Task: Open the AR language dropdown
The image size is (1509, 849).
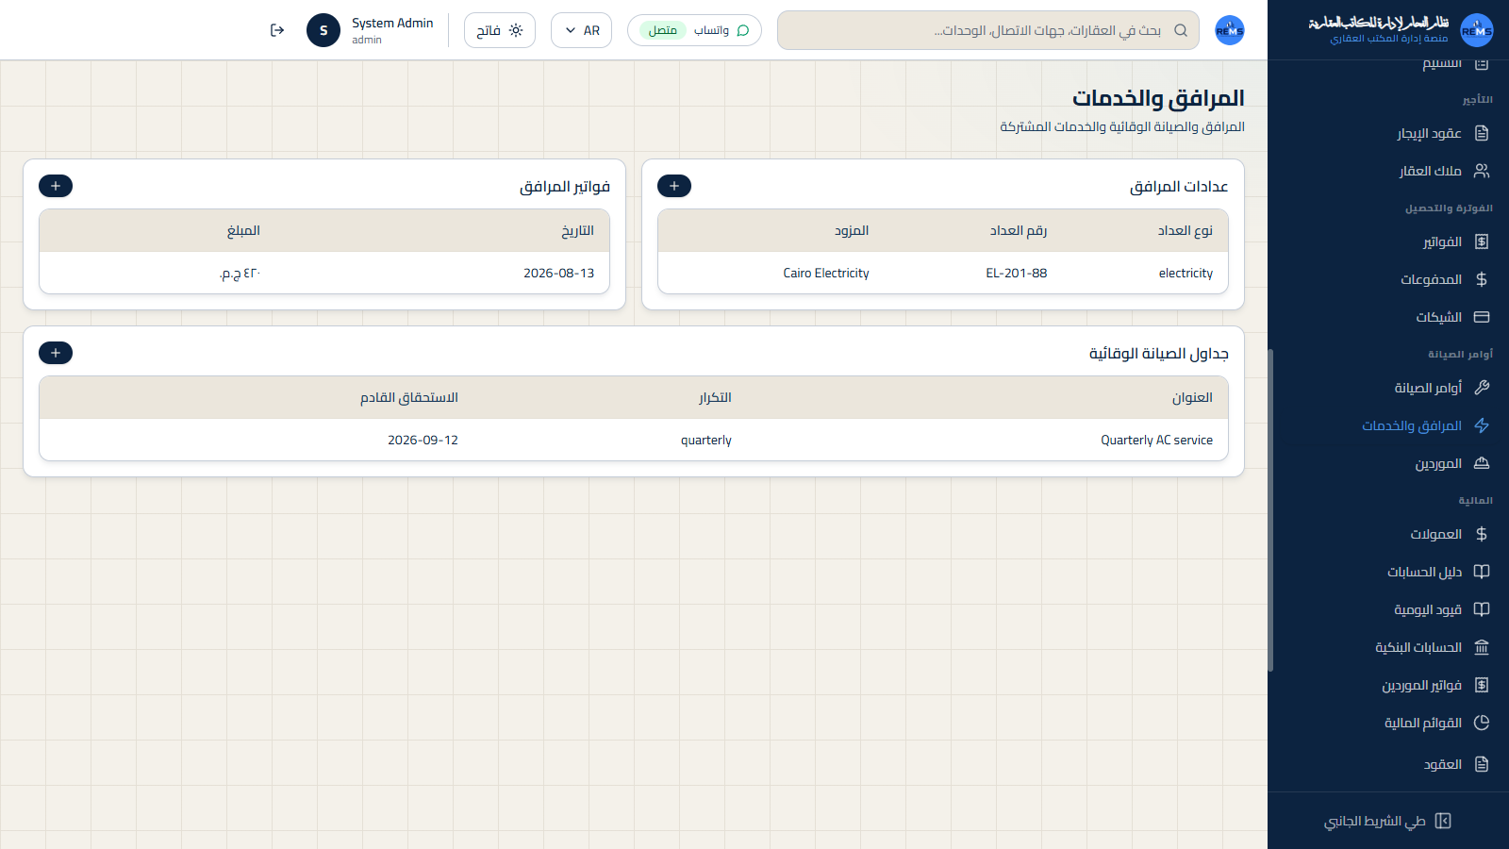Action: (x=581, y=30)
